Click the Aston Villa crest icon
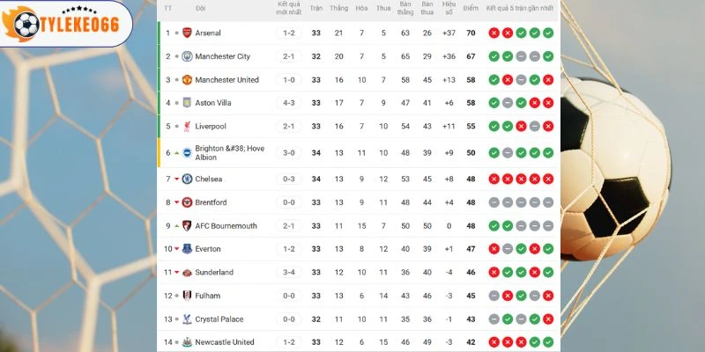This screenshot has height=352, width=705. (186, 103)
